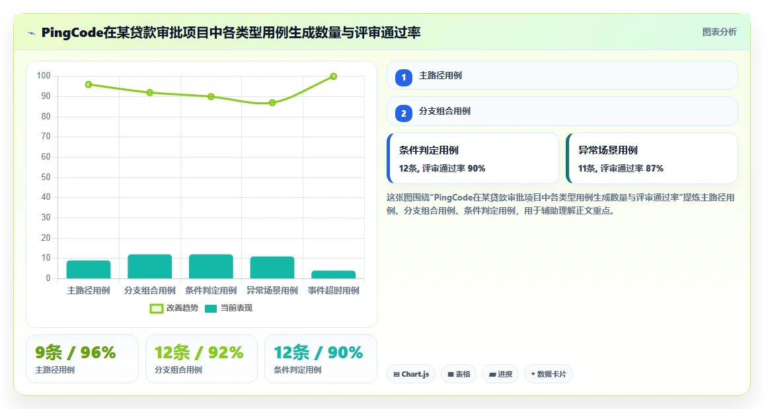Select the 表格 tag
The width and height of the screenshot is (764, 409).
(459, 374)
